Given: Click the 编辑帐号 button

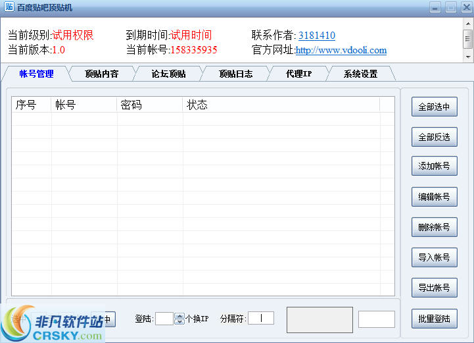Looking at the screenshot, I should coord(434,197).
